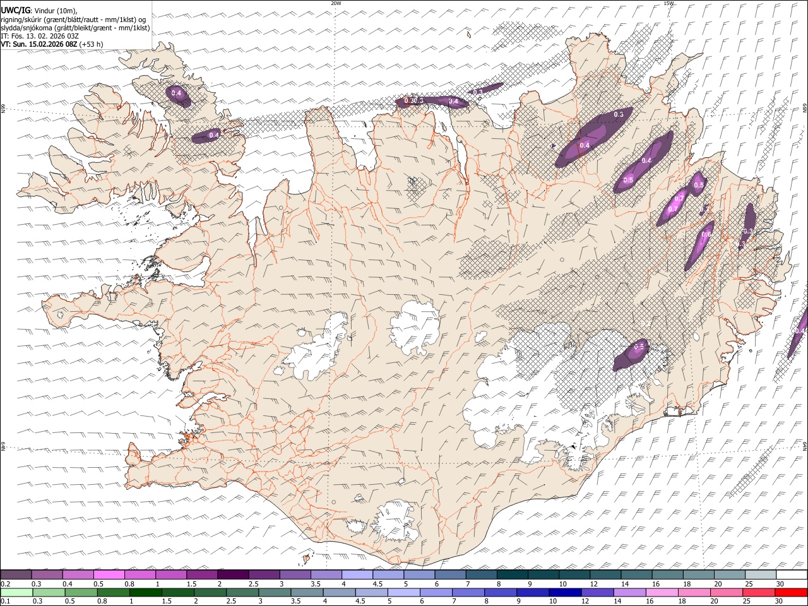Image resolution: width=808 pixels, height=606 pixels.
Task: Click the 'rigning/skúrir' legend description line
Action: tap(73, 20)
